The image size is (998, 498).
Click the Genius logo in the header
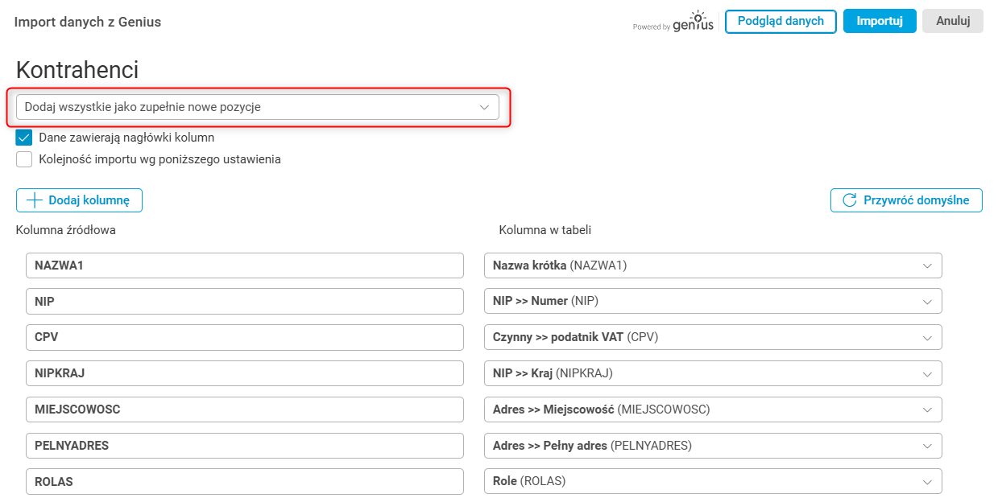693,23
